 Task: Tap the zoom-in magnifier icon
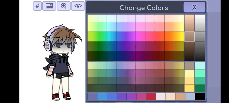tap(64, 6)
